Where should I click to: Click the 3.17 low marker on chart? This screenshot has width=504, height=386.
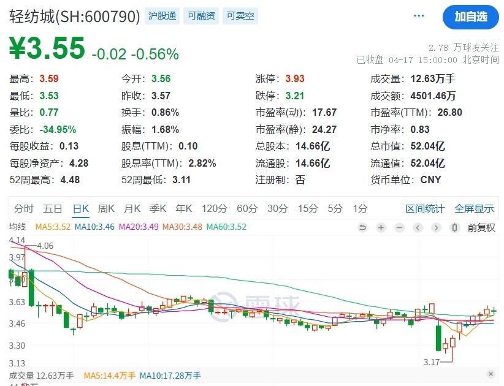[x=432, y=362]
